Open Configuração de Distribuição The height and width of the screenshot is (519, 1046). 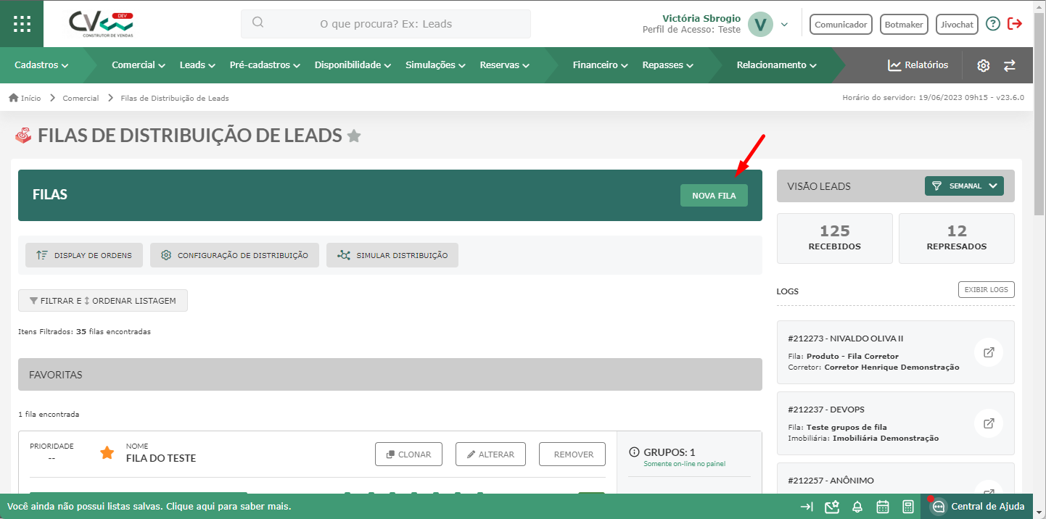coord(234,255)
